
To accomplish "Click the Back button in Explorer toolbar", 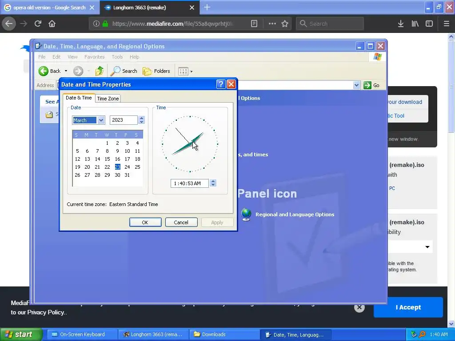I will (50, 71).
